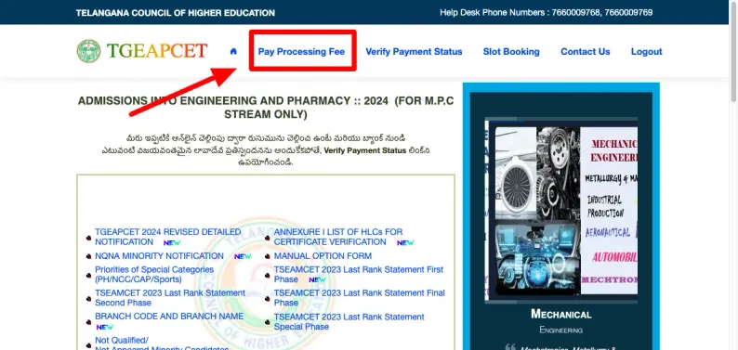The image size is (738, 350).
Task: Open TSEAMCET 2023 Last Rank Statement Special Phase
Action: (349, 321)
